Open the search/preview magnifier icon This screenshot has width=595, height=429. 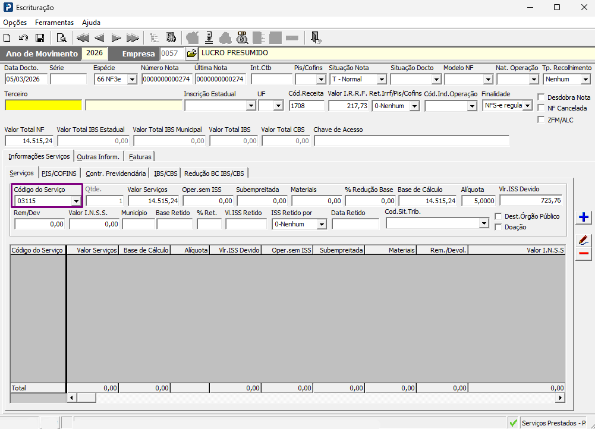coord(61,38)
